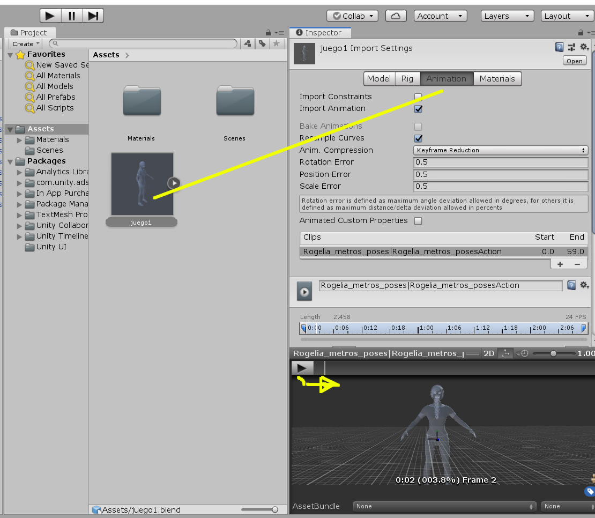The image size is (595, 518).
Task: Expand juego1 asset with the round arrow button
Action: (x=174, y=183)
